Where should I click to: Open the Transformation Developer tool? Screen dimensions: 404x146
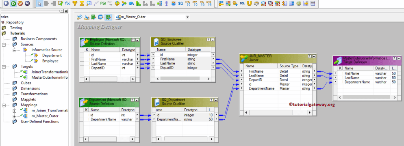(94, 17)
